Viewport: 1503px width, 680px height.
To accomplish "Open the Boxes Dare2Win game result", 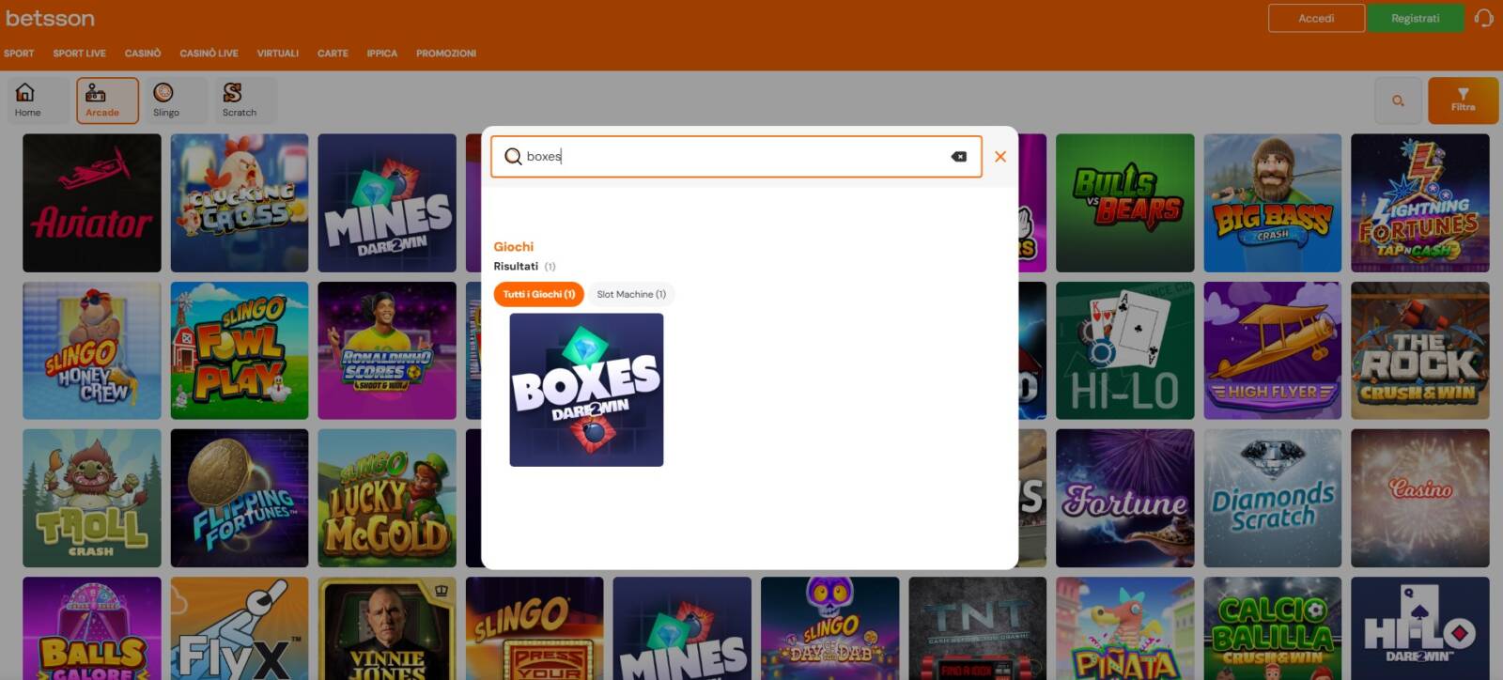I will pos(586,390).
